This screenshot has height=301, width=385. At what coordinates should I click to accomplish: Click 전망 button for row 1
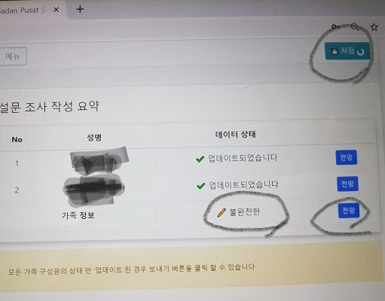coord(347,157)
